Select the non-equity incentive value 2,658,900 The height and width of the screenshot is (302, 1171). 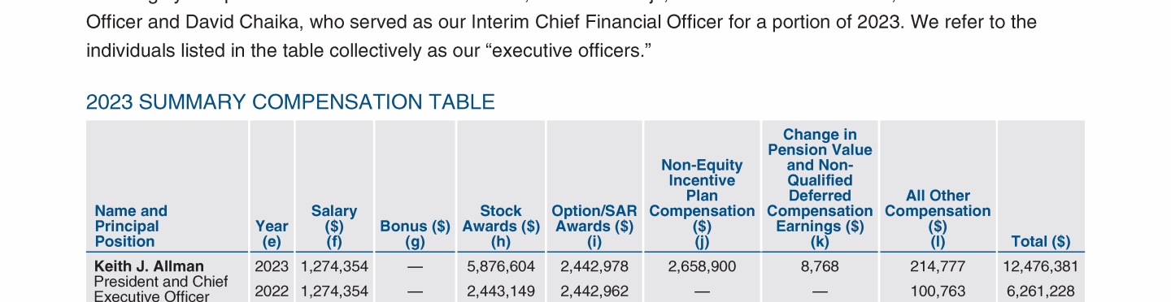pos(702,266)
